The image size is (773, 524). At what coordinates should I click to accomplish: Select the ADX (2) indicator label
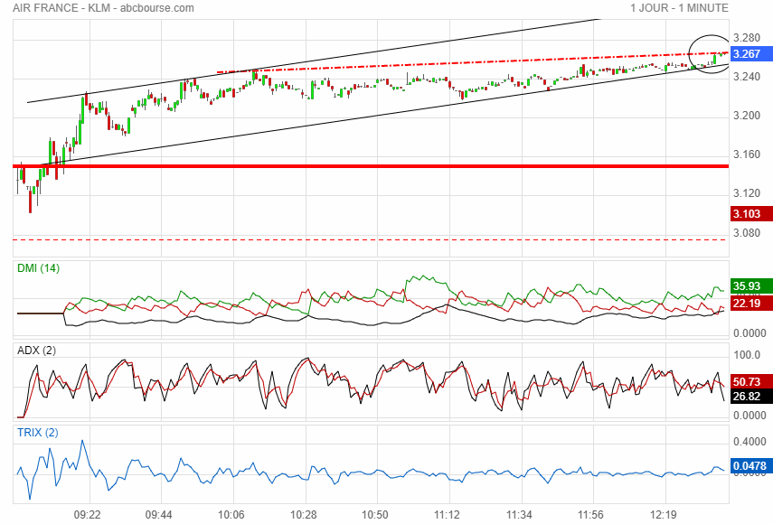[37, 351]
